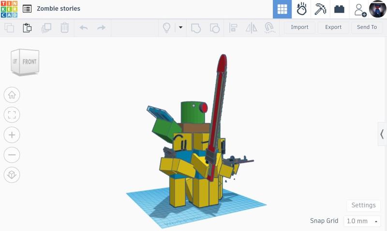Expand the collapsed shapes panel chevron
This screenshot has height=231, width=387.
[x=382, y=134]
